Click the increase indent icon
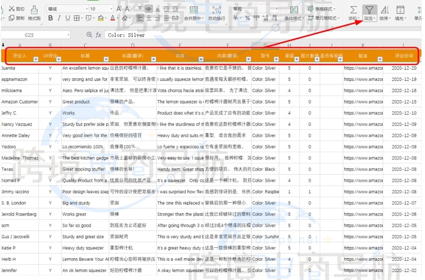Viewport: 425px width, 280px height. tap(175, 9)
